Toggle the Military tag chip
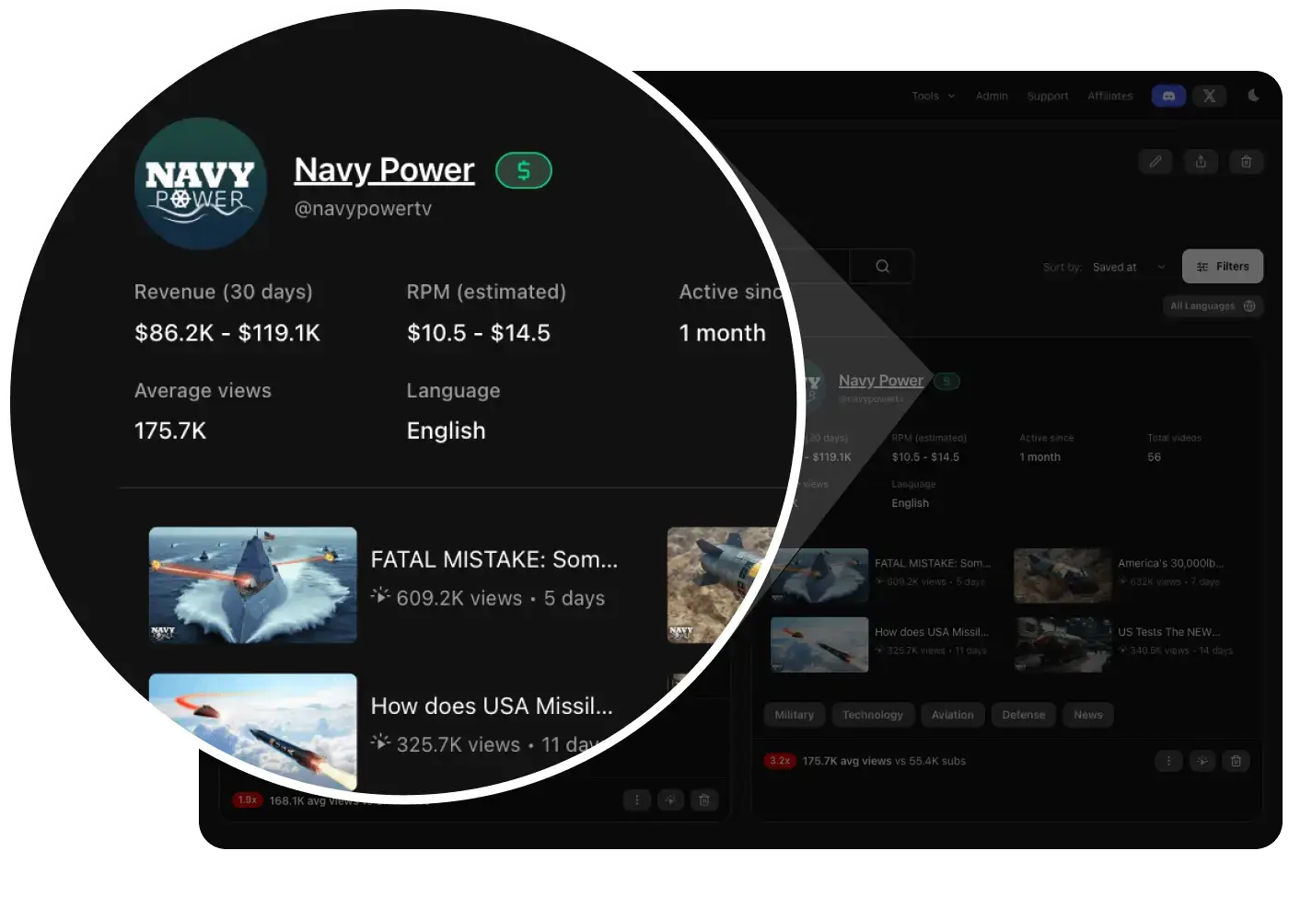This screenshot has height=920, width=1289. tap(794, 715)
